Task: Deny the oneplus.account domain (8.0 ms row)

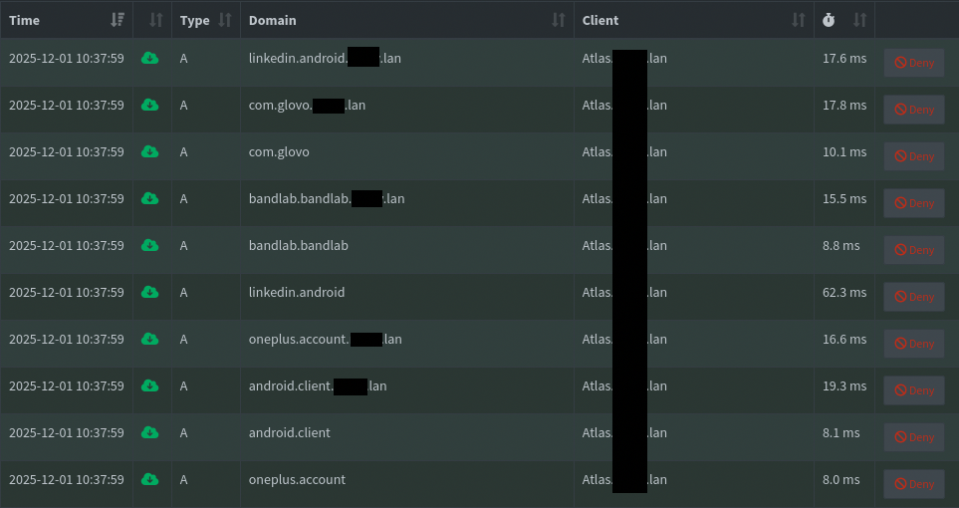Action: click(x=914, y=484)
